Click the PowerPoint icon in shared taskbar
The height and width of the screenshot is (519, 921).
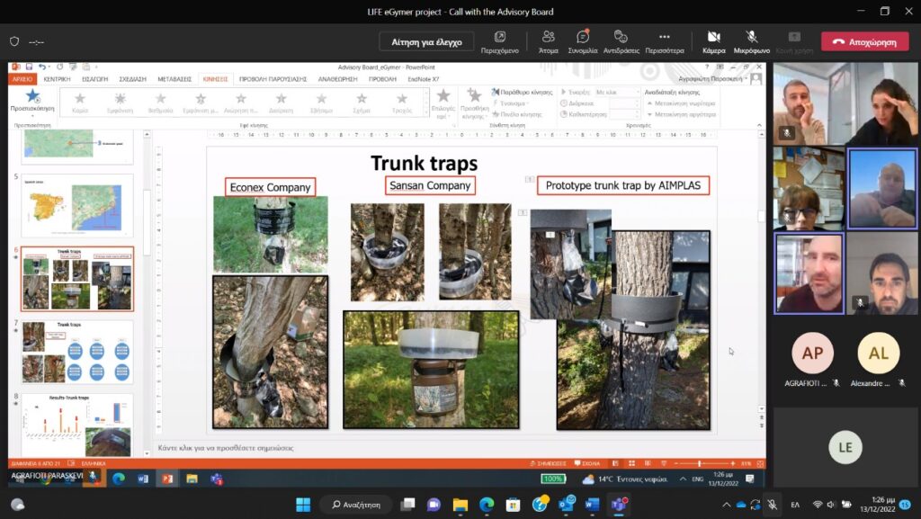[x=167, y=479]
